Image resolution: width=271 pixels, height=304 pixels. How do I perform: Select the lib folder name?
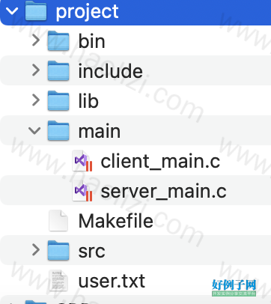(x=88, y=101)
